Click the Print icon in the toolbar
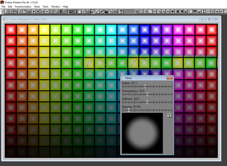Screen dimensions: 227x166 [x=29, y=11]
